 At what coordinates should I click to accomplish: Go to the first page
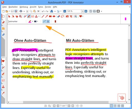(54, 106)
